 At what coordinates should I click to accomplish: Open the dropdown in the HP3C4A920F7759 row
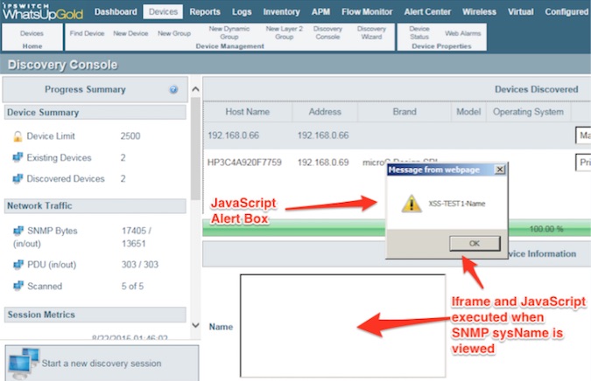(582, 163)
